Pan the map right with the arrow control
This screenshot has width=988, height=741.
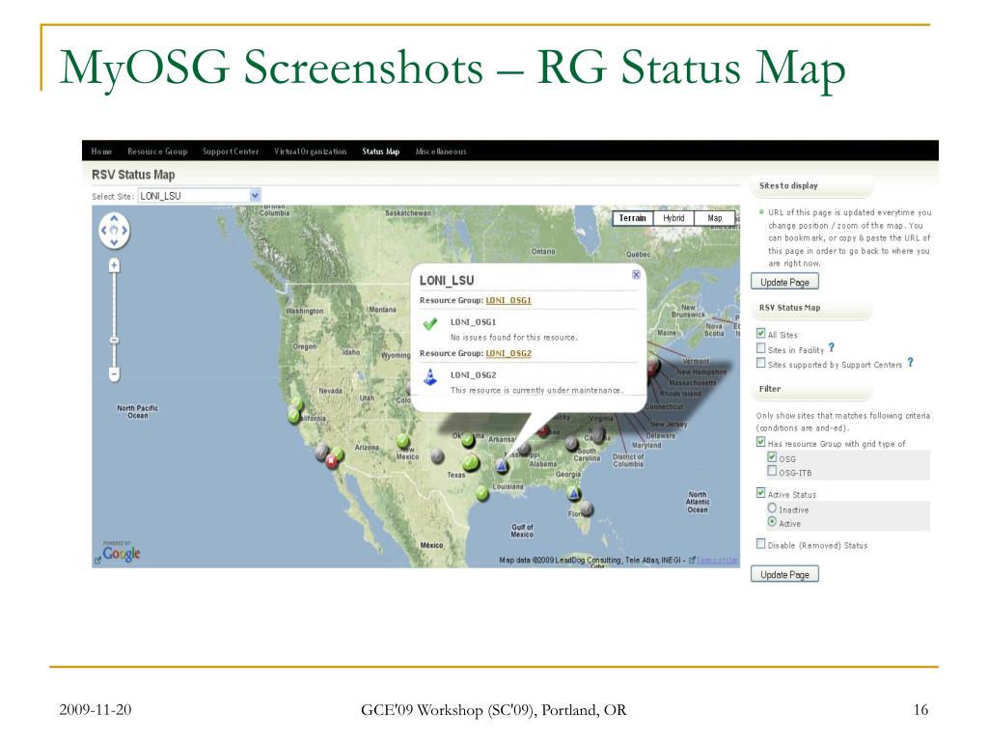(124, 230)
